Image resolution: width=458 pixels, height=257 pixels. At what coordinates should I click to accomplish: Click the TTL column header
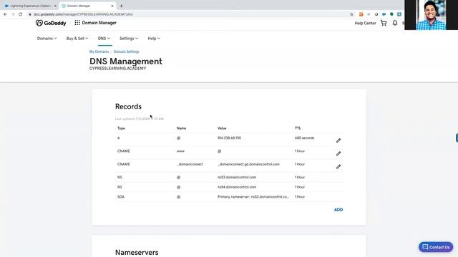(298, 128)
